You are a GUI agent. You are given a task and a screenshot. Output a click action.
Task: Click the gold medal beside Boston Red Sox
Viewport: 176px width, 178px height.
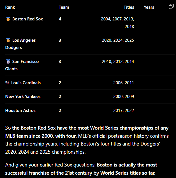8,19
